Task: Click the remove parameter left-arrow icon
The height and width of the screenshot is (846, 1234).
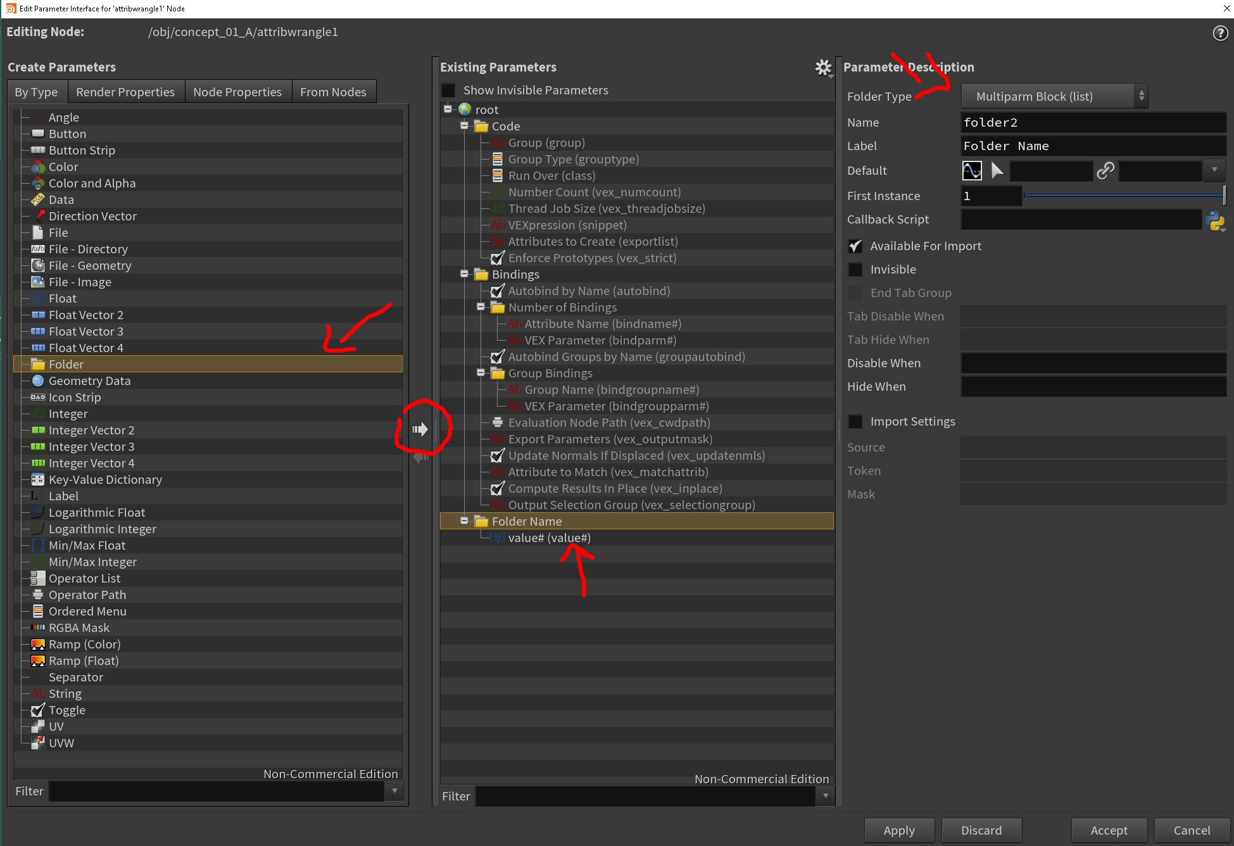Action: pyautogui.click(x=420, y=457)
